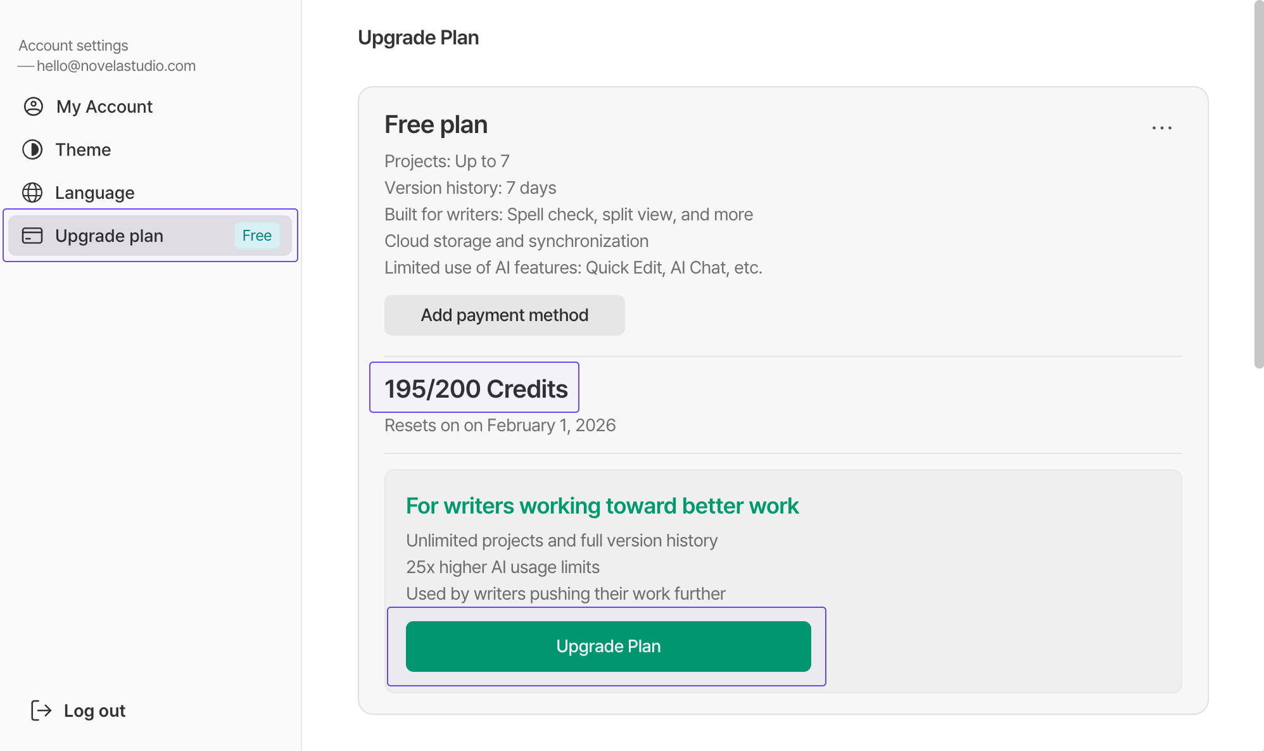
Task: Click Add payment method button
Action: [x=505, y=315]
